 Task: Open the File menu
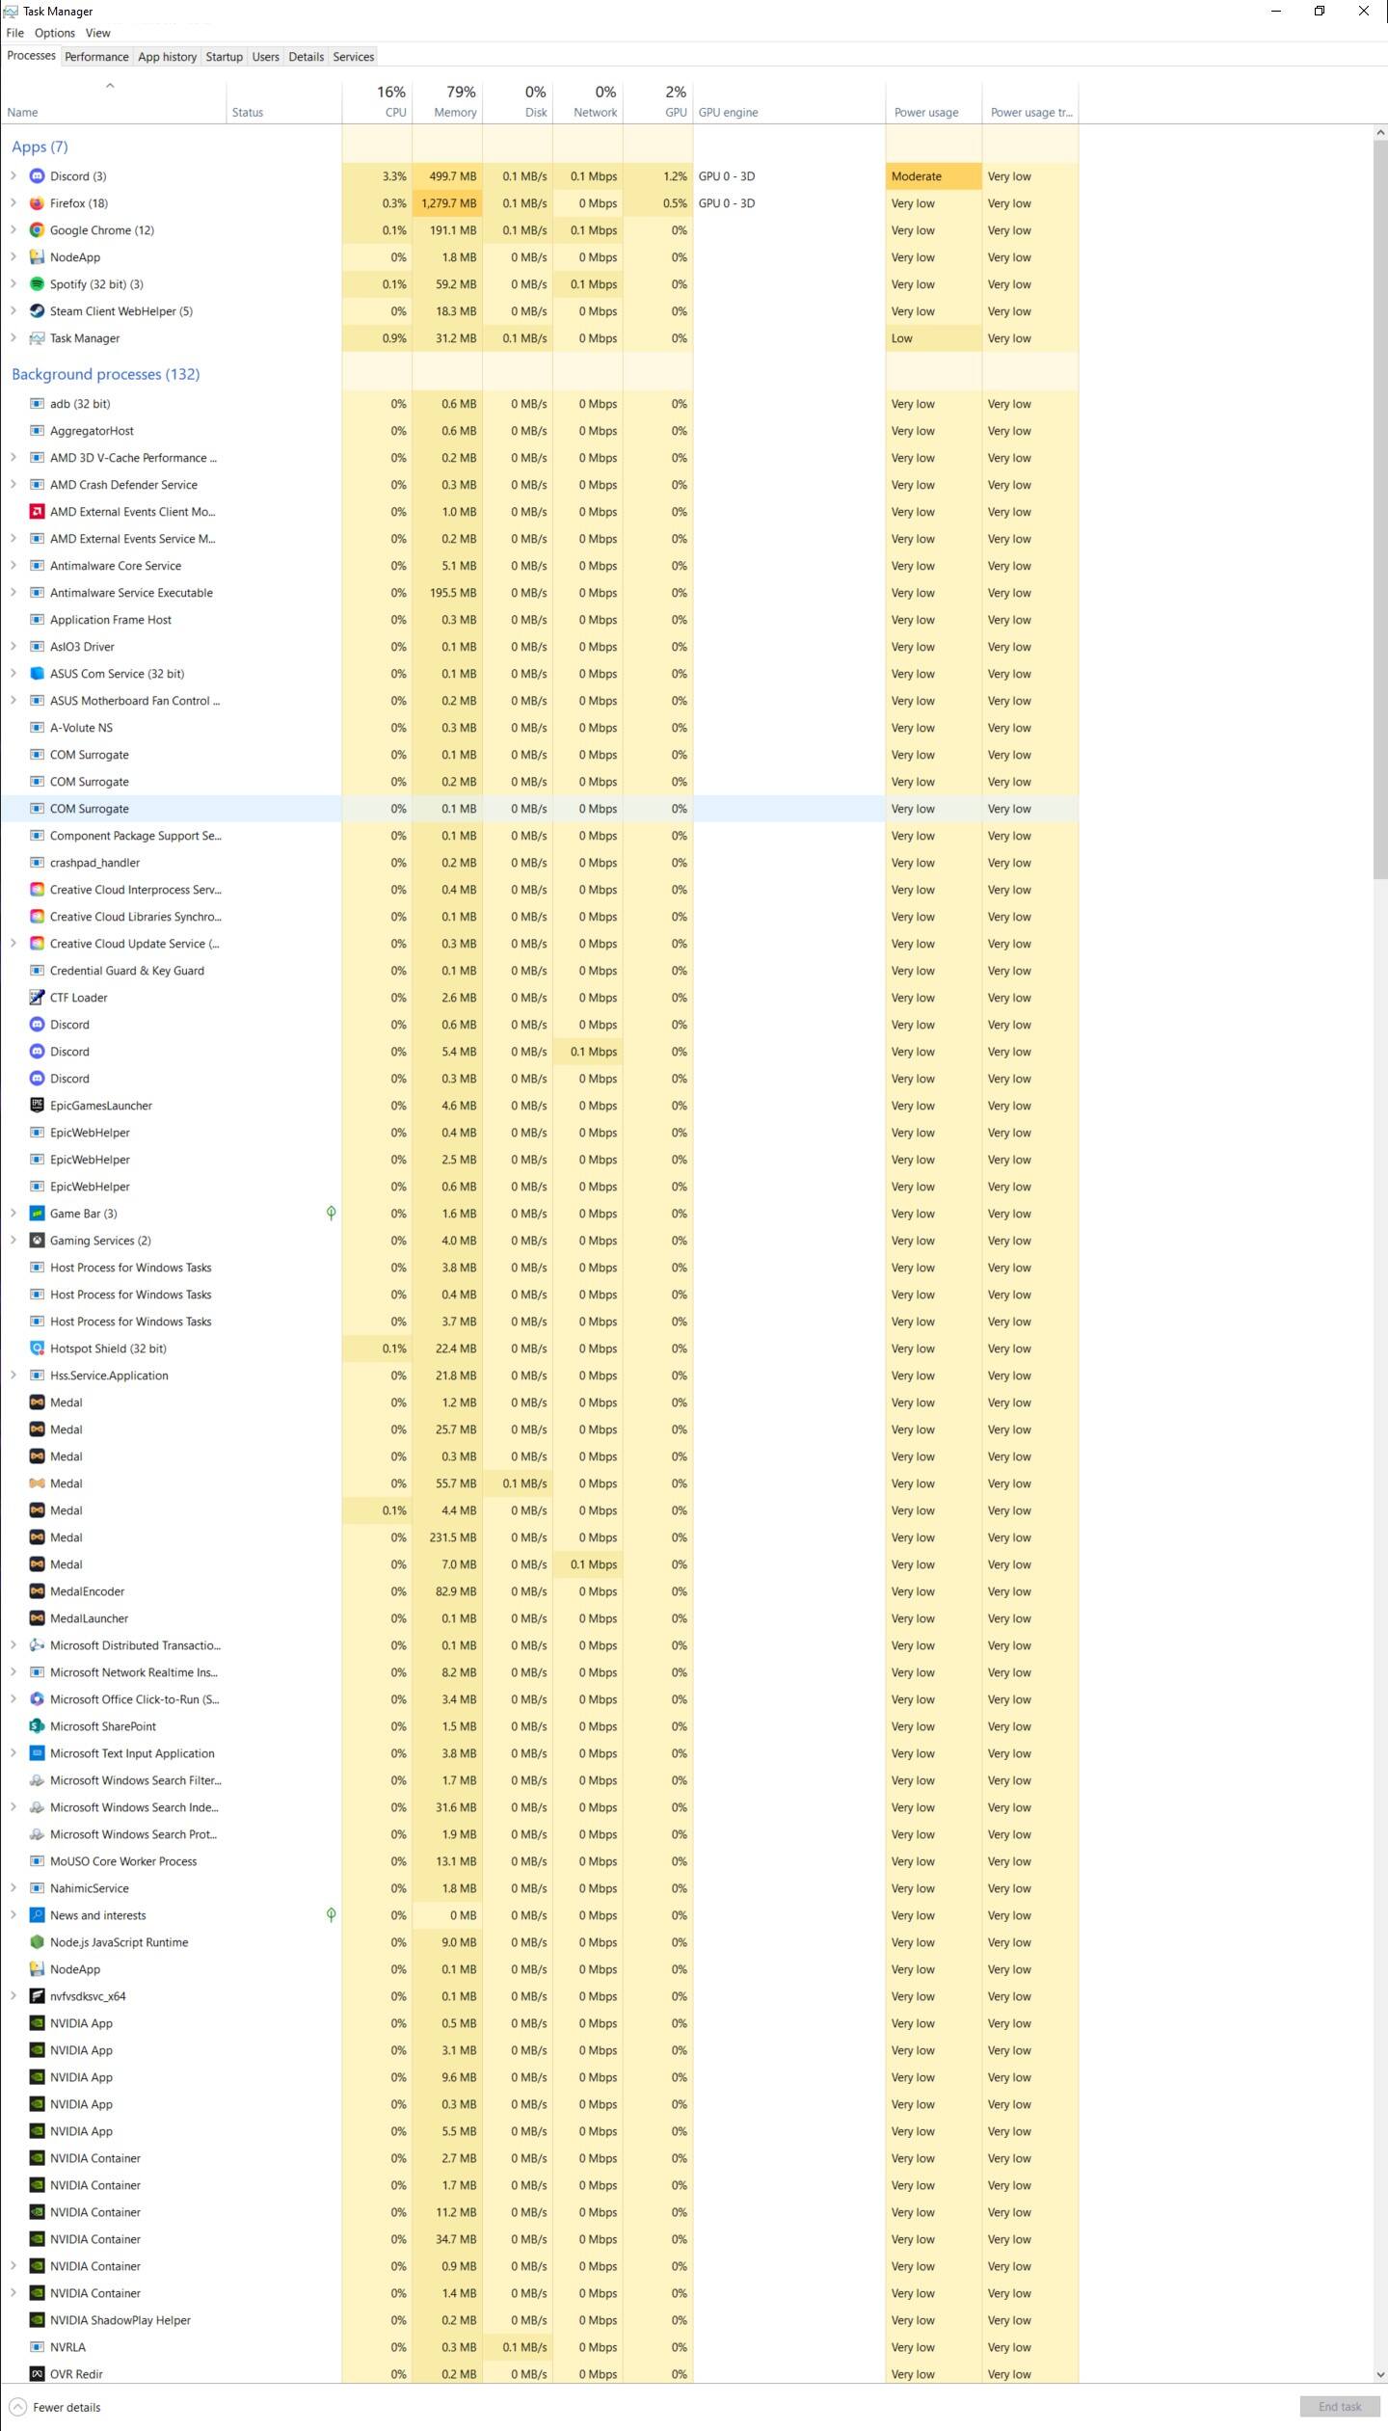(x=14, y=33)
